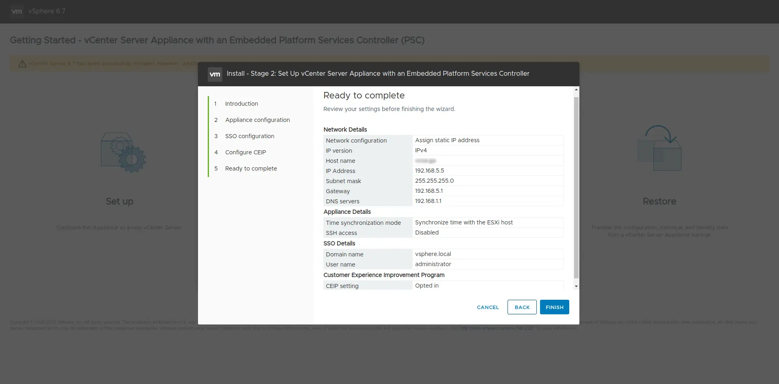Click the 'Host name' label

340,161
